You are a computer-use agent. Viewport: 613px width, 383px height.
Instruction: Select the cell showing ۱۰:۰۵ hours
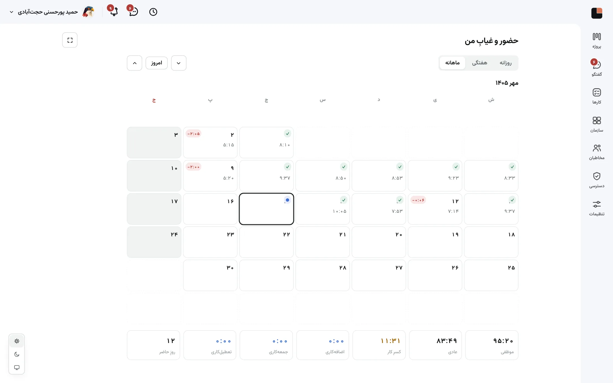323,209
